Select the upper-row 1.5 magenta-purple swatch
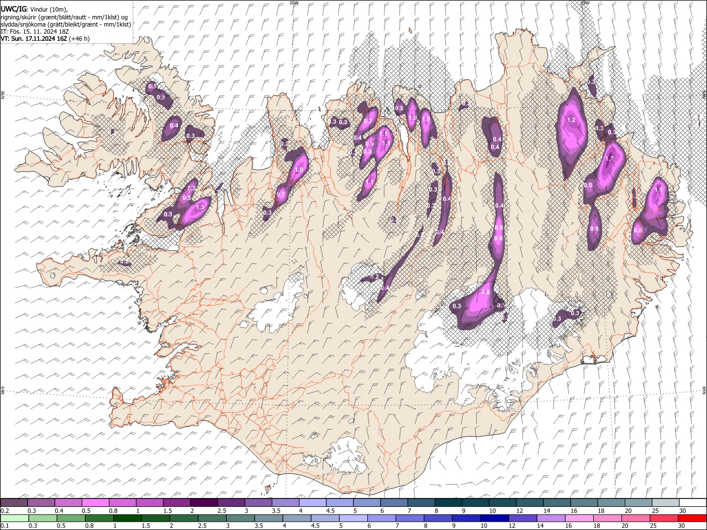 coord(176,502)
